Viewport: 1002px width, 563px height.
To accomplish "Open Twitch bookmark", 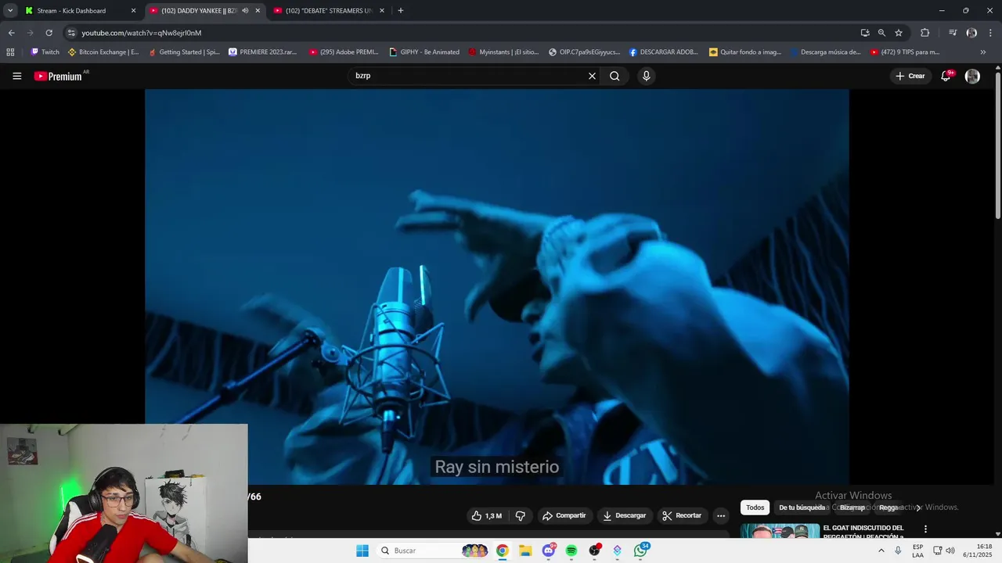I will pyautogui.click(x=45, y=52).
